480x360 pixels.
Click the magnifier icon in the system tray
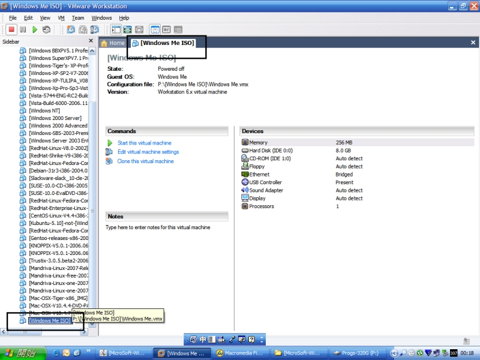tap(404, 353)
